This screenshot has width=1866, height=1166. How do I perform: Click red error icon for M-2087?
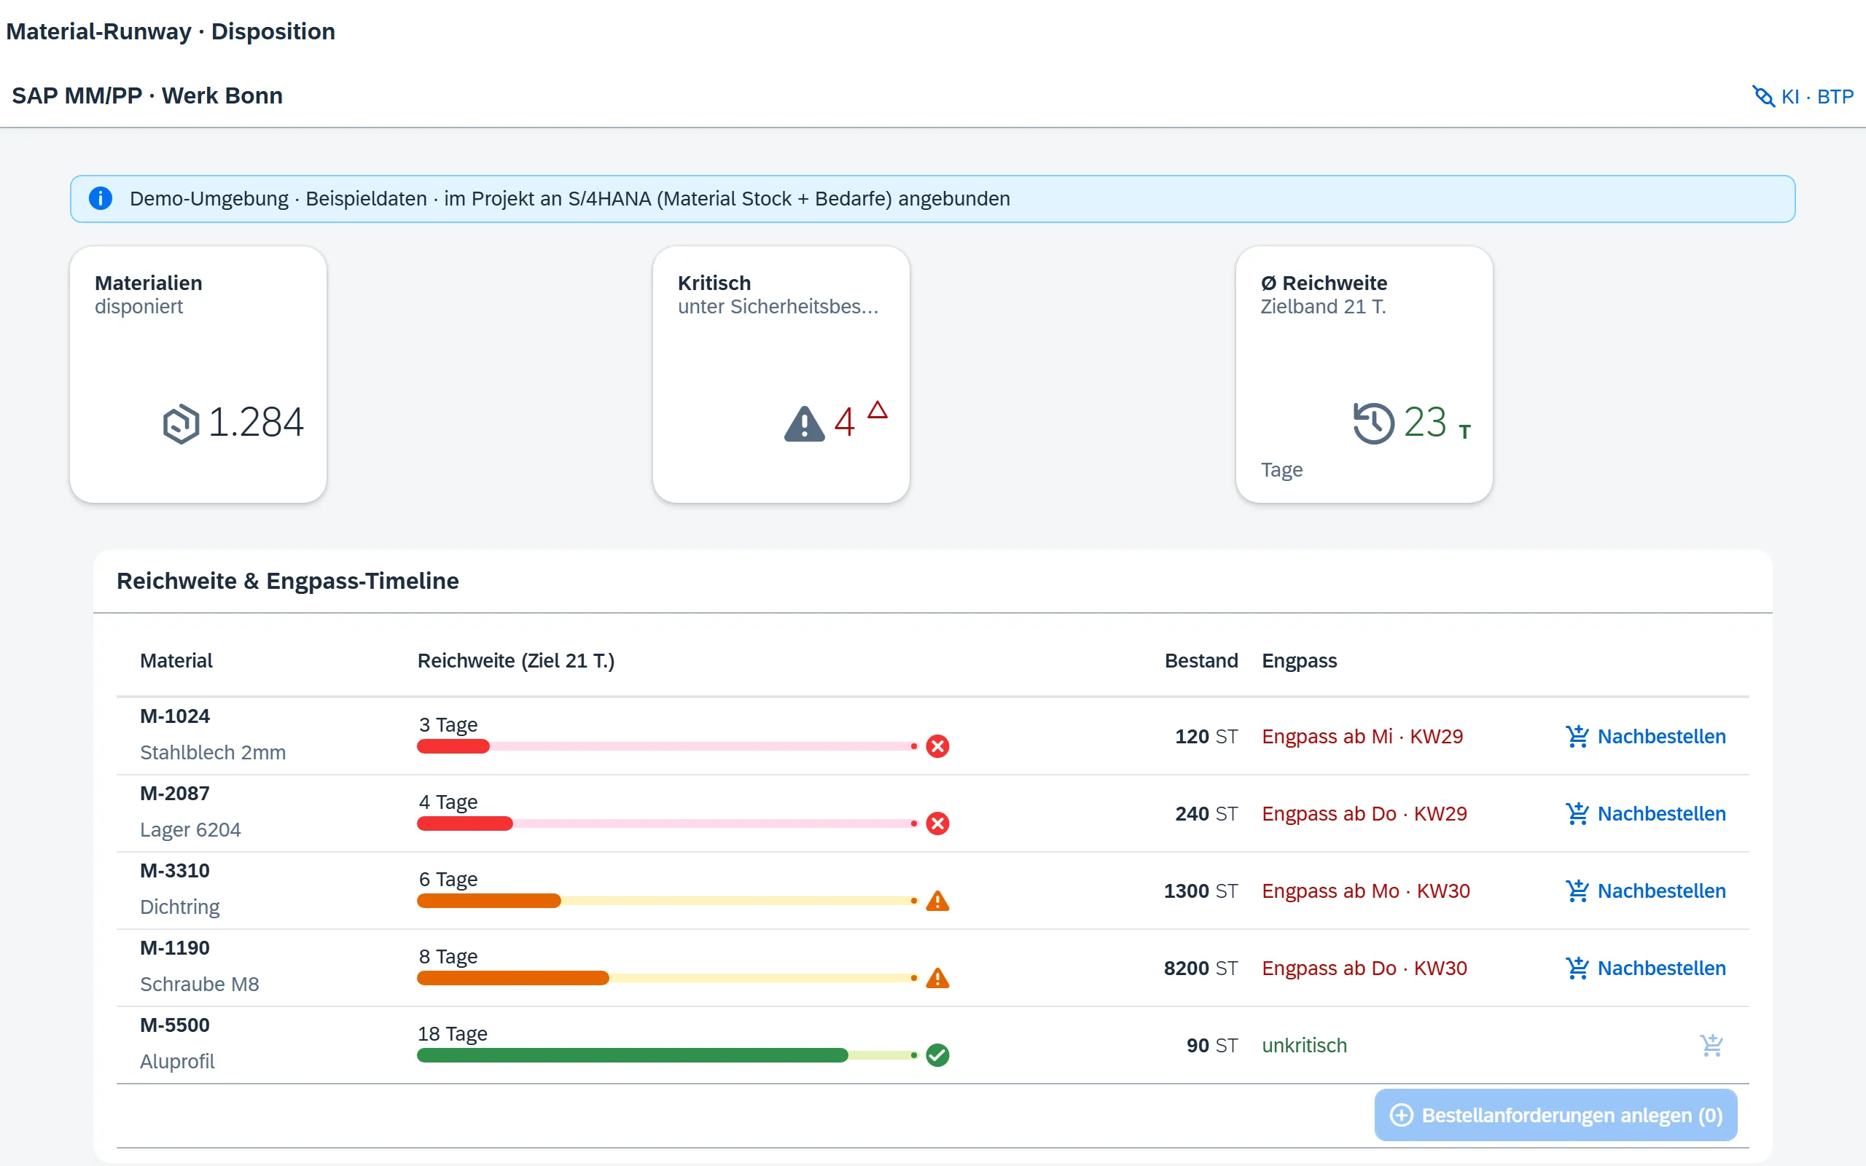(937, 823)
